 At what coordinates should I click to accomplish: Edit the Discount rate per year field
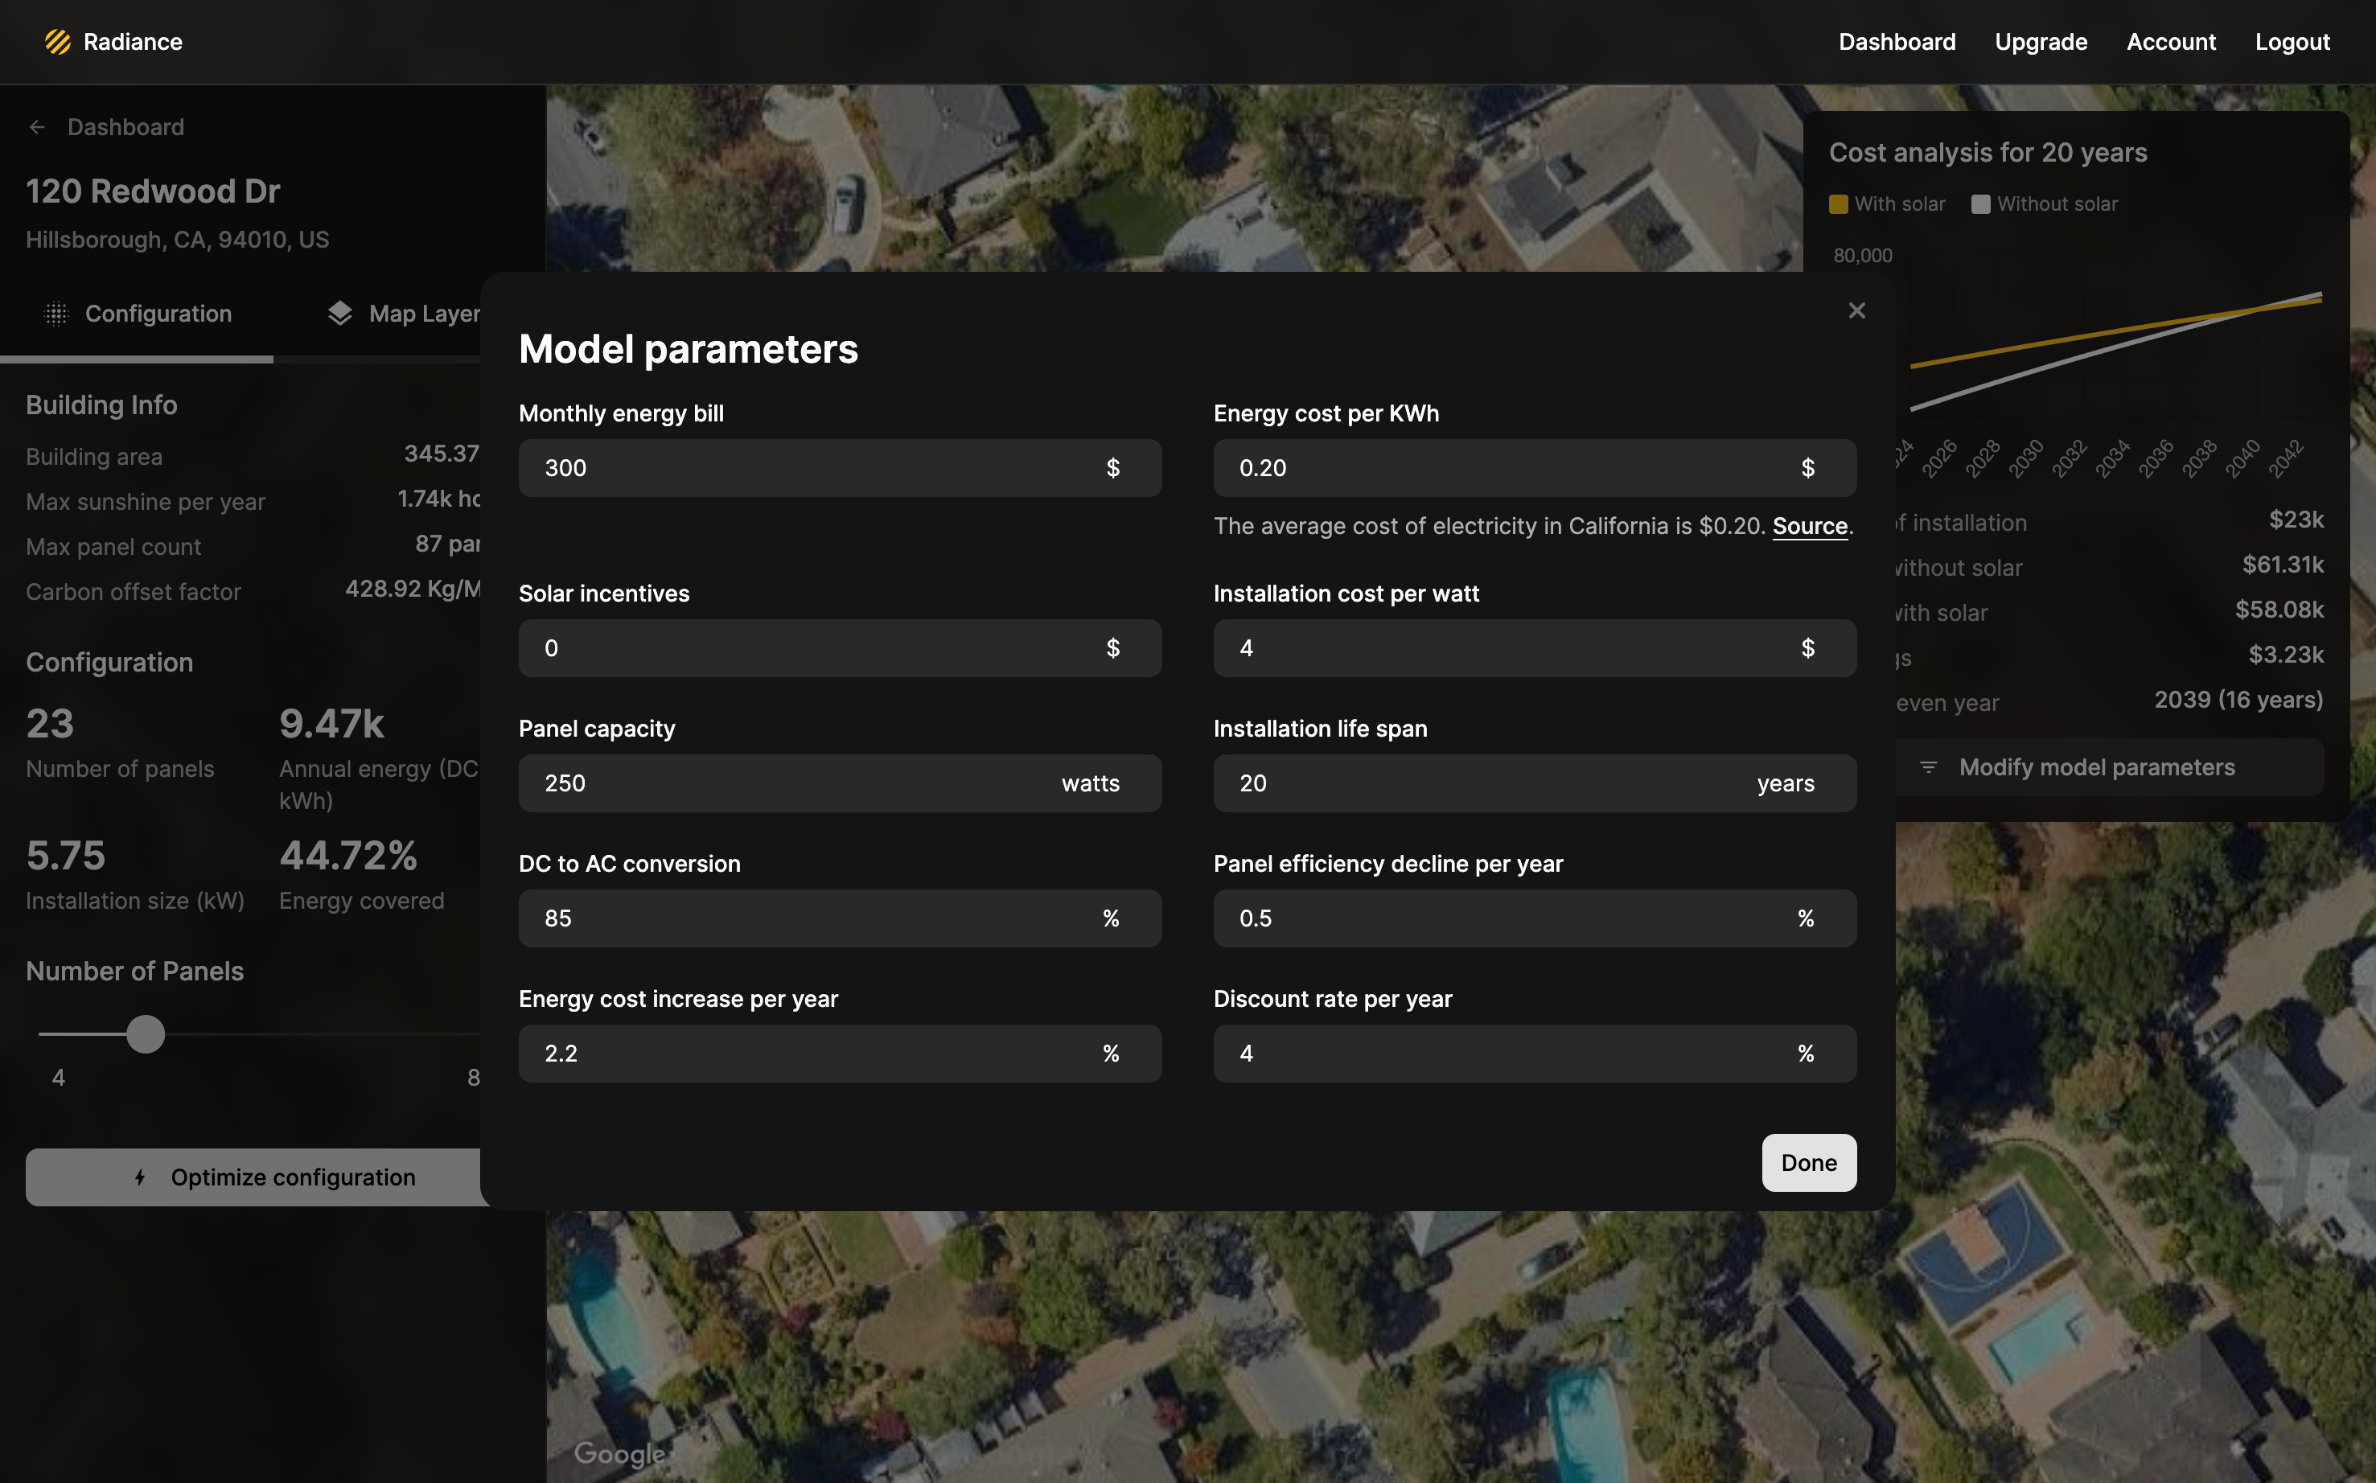pyautogui.click(x=1501, y=1054)
